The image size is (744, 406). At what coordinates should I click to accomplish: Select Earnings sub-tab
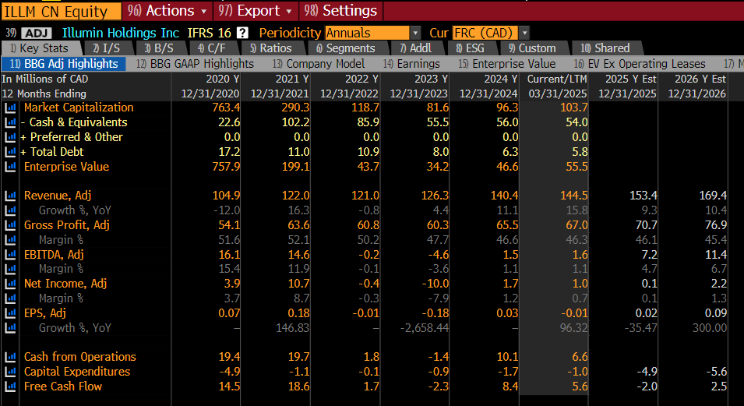(411, 64)
